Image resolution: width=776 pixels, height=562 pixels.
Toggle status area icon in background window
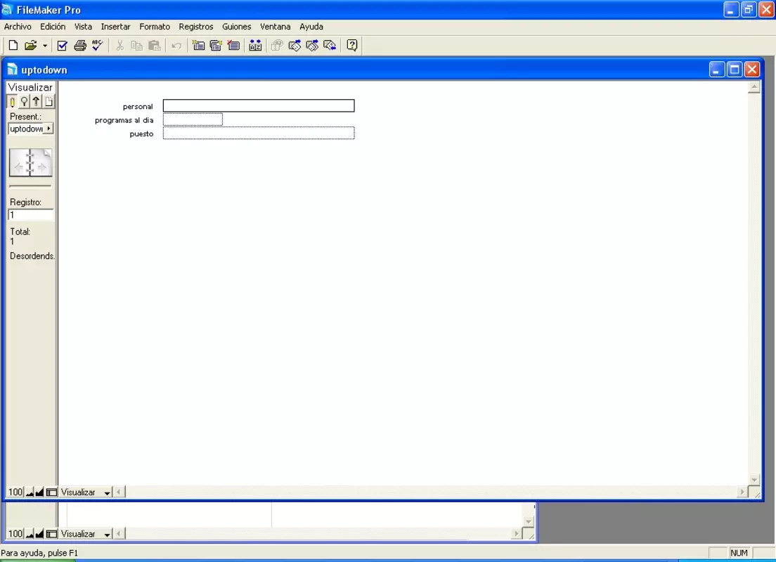coord(51,534)
